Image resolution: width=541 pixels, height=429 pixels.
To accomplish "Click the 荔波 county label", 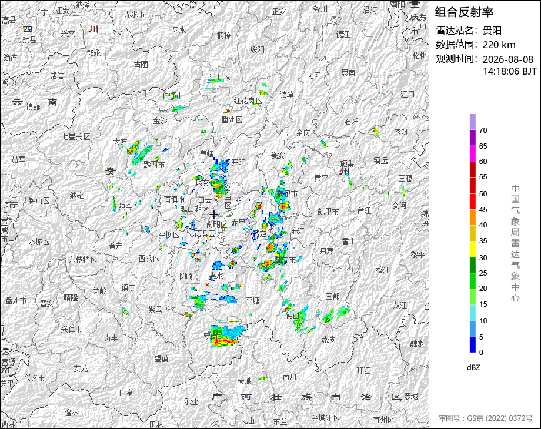I will pyautogui.click(x=328, y=340).
